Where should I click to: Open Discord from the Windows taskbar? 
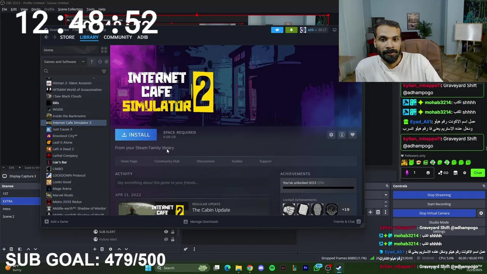click(261, 268)
